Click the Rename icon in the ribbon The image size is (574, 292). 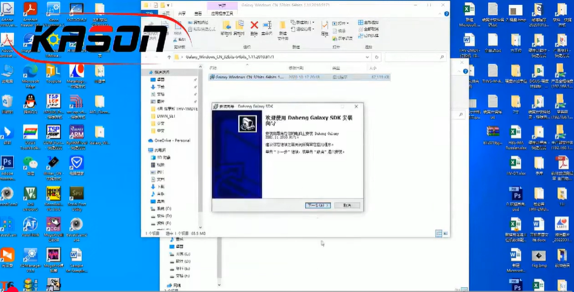268,26
